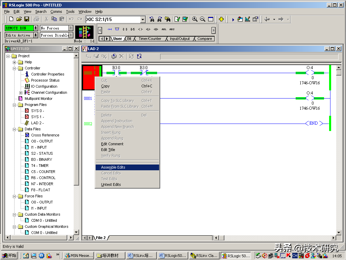This screenshot has height=260, width=346.
Task: Choose Assemble Edits from context menu
Action: point(113,167)
